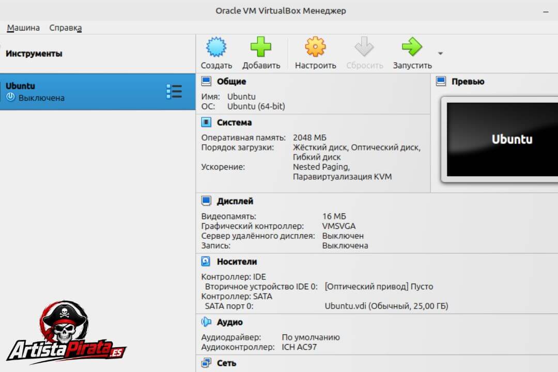The height and width of the screenshot is (372, 558).
Task: Click the power state icon by Выключена
Action: (11, 97)
